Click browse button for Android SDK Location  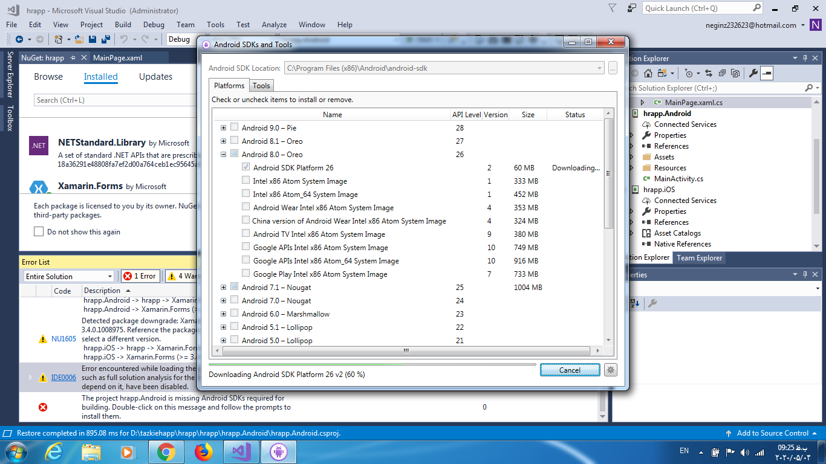click(613, 68)
